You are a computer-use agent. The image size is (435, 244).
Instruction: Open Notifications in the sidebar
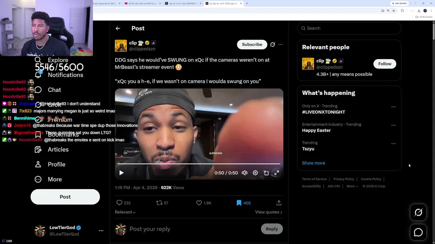(59, 75)
